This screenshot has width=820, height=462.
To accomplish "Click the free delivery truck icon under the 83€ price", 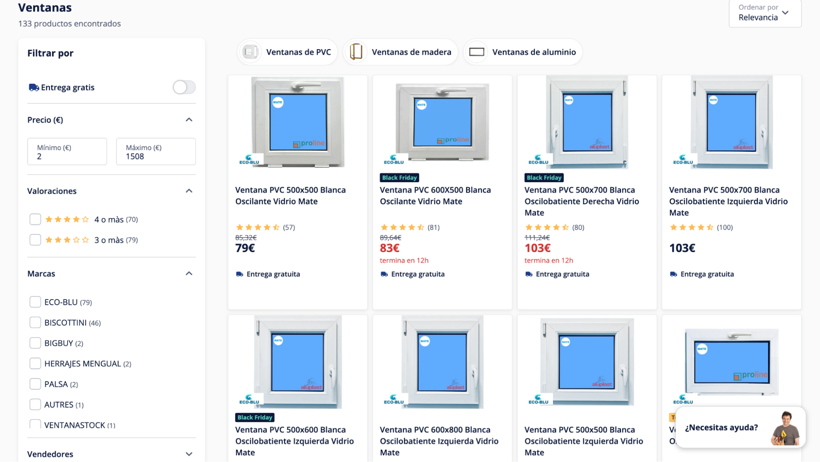I will [384, 274].
